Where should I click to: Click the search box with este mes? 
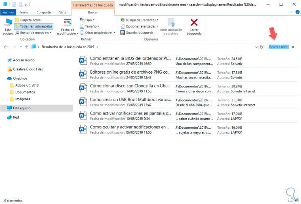tap(278, 47)
